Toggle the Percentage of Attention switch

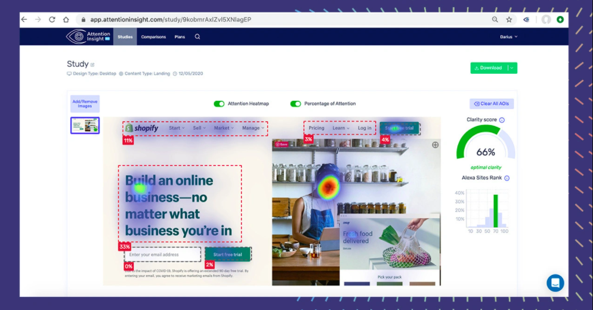[x=295, y=104]
